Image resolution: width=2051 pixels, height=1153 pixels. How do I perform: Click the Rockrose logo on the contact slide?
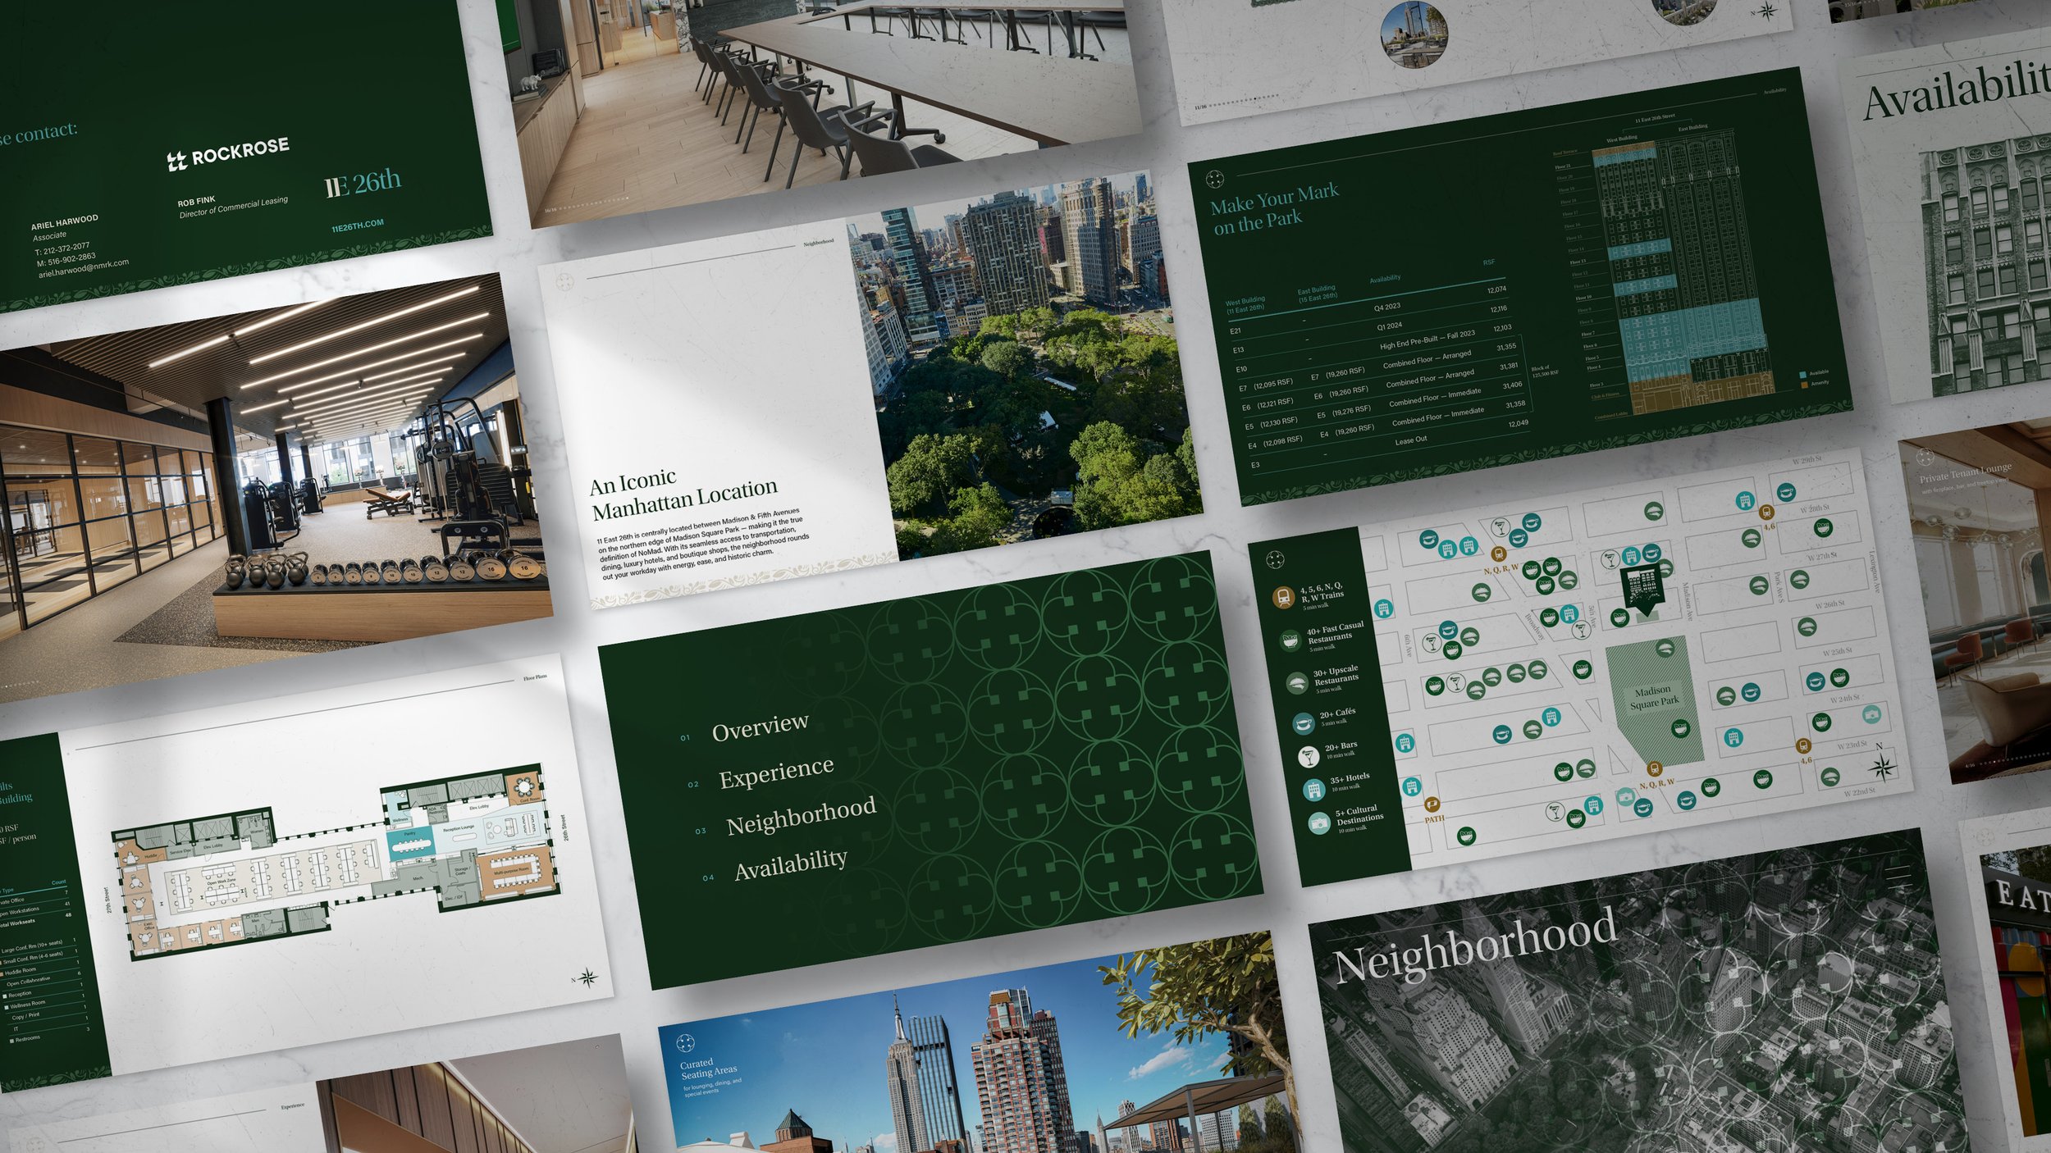[x=227, y=153]
